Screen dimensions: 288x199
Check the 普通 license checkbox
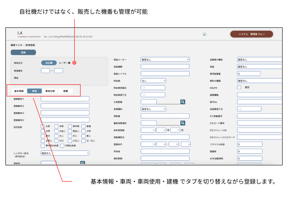tap(83, 126)
